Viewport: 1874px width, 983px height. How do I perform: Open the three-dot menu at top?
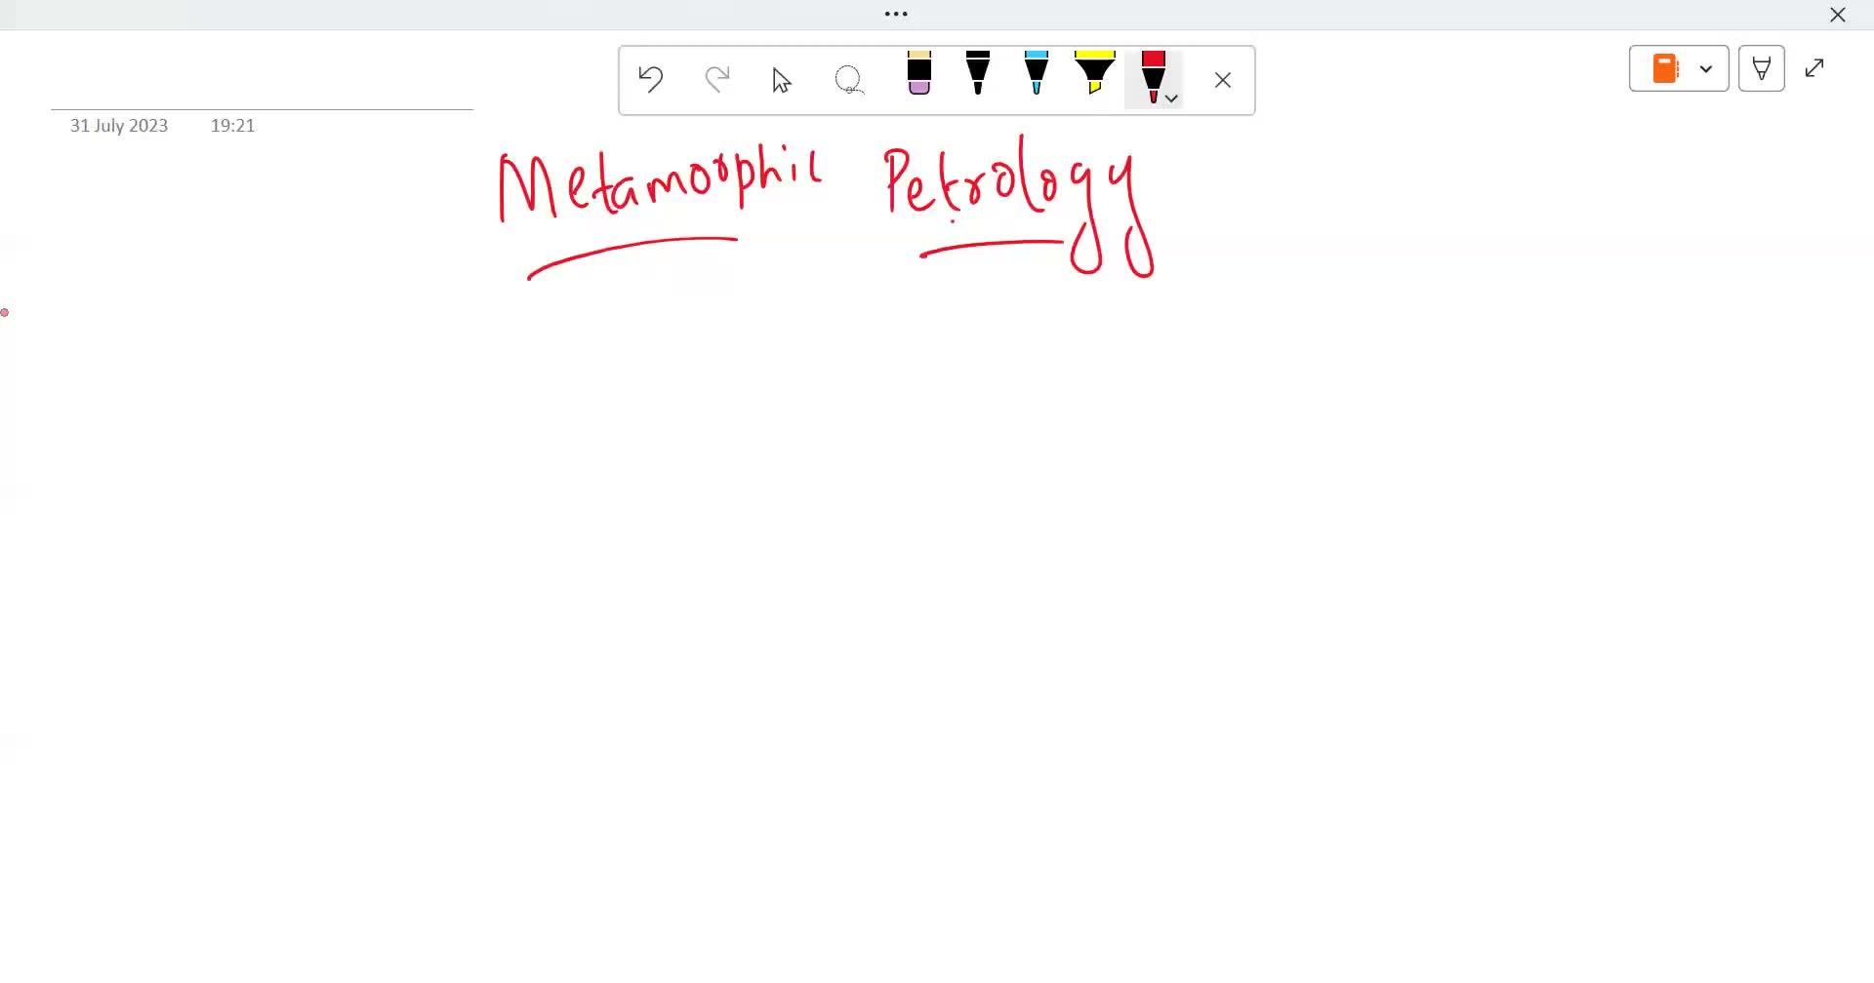[896, 14]
